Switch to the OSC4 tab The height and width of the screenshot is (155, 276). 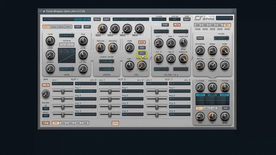click(69, 27)
